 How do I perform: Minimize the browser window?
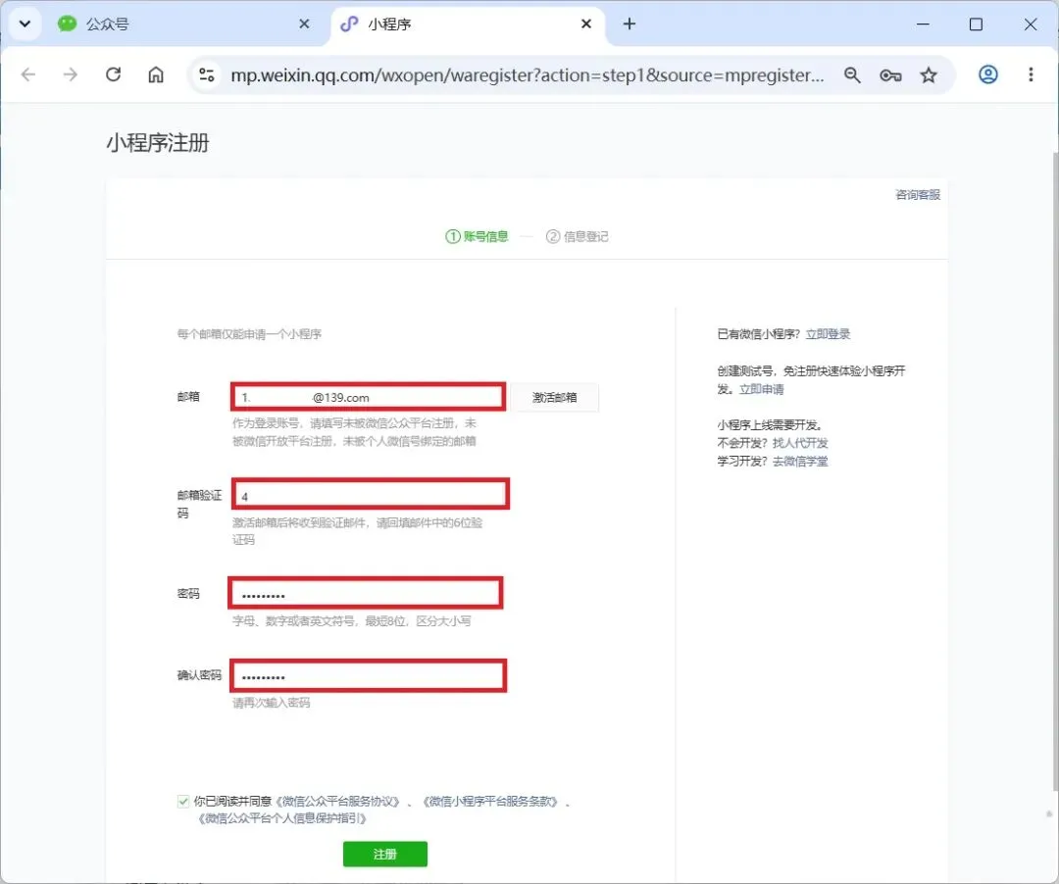[924, 25]
